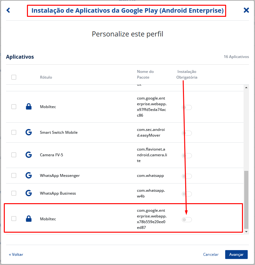Image resolution: width=255 pixels, height=265 pixels.
Task: Check the select-all checkbox in table header
Action: tap(14, 77)
